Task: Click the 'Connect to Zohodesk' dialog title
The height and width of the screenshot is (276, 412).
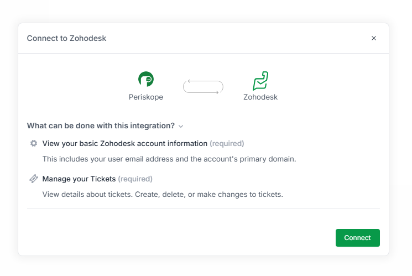Action: 66,38
